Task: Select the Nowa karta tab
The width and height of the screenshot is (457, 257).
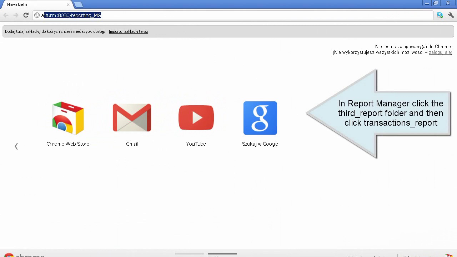Action: 36,5
